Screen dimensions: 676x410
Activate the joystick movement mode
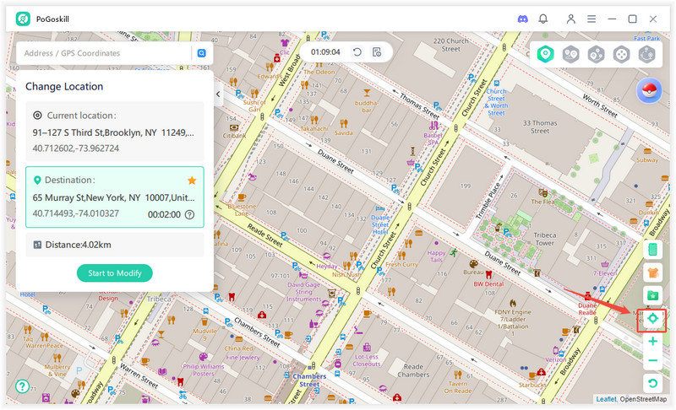621,54
